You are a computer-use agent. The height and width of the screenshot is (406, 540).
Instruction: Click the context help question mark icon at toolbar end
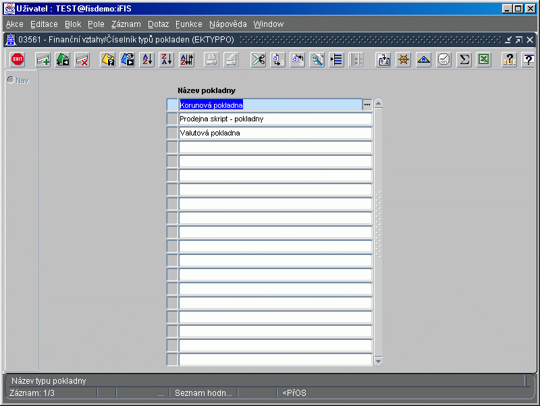click(x=529, y=59)
